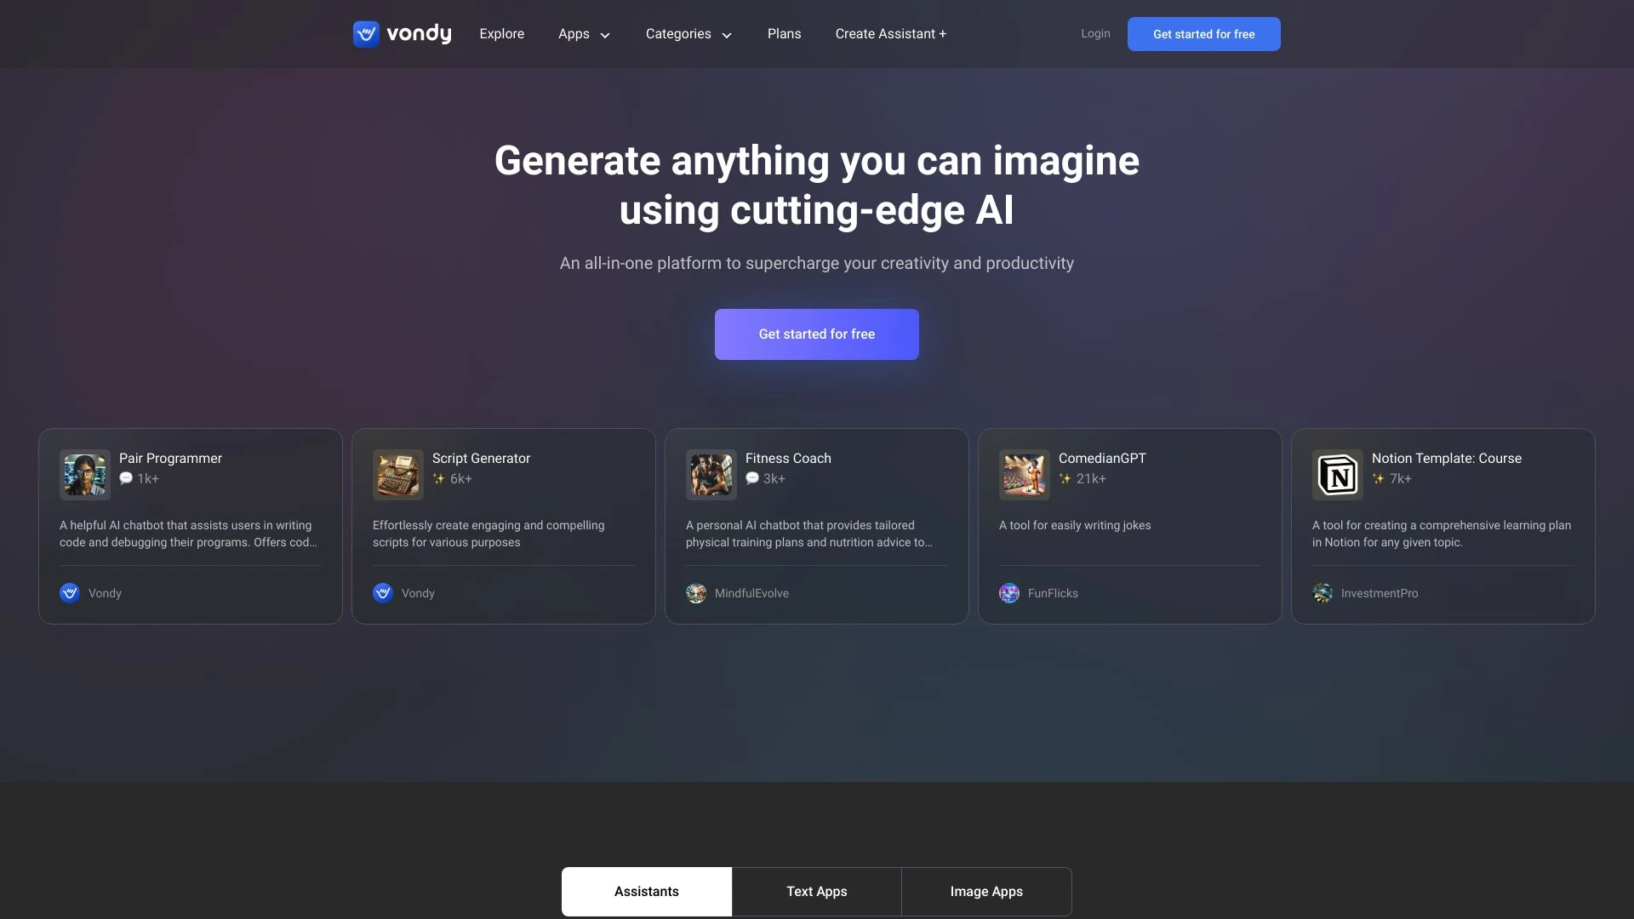Image resolution: width=1634 pixels, height=919 pixels.
Task: Click the Login button
Action: [x=1094, y=34]
